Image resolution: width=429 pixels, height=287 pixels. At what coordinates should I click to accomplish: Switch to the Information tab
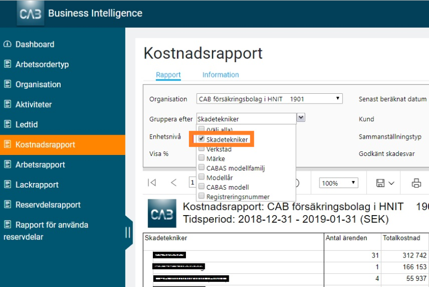(x=221, y=75)
